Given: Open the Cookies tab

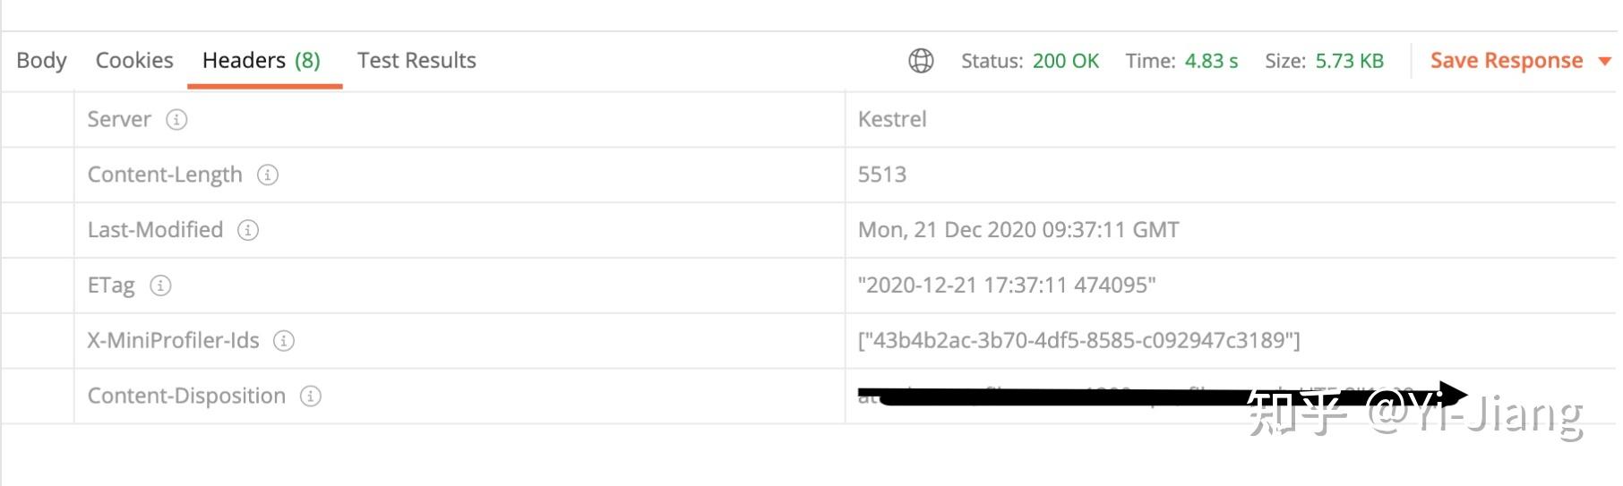Looking at the screenshot, I should (134, 61).
